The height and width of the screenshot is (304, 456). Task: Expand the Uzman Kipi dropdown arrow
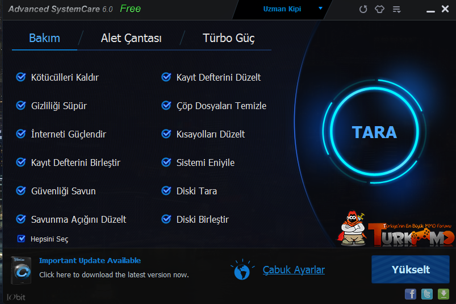[x=320, y=9]
